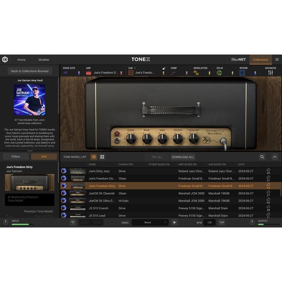282x282 pixels.
Task: Toggle the Cab lock icon
Action: tap(164, 68)
